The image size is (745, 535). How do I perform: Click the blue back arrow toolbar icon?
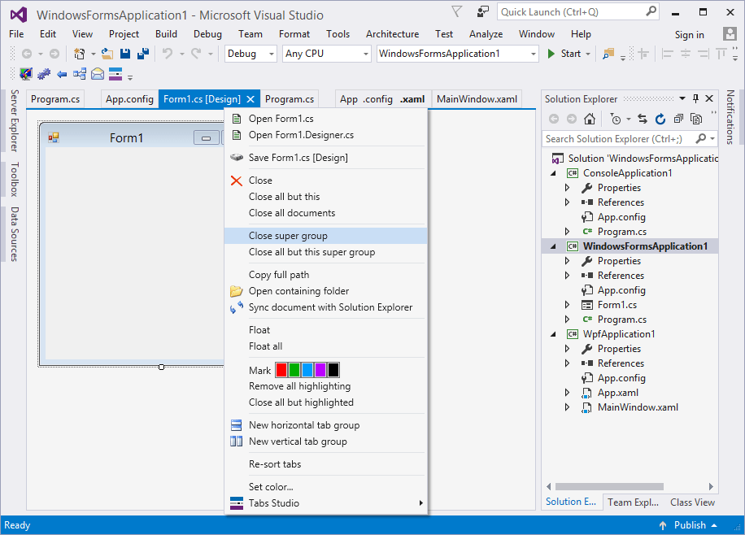point(62,74)
